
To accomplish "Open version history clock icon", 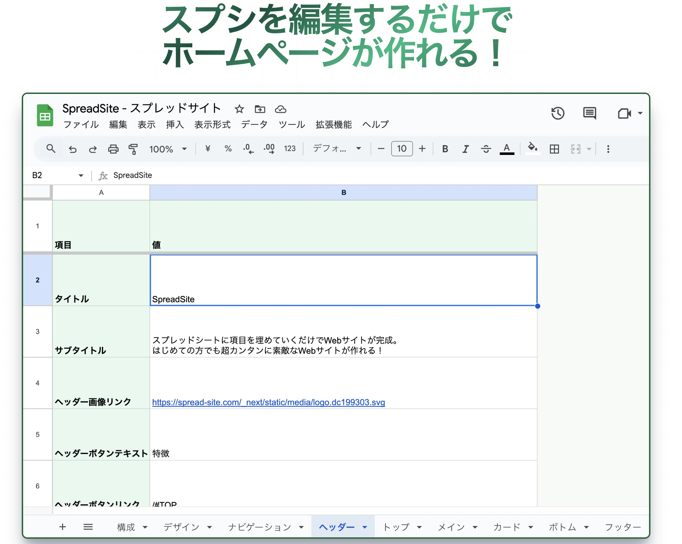I will point(557,113).
